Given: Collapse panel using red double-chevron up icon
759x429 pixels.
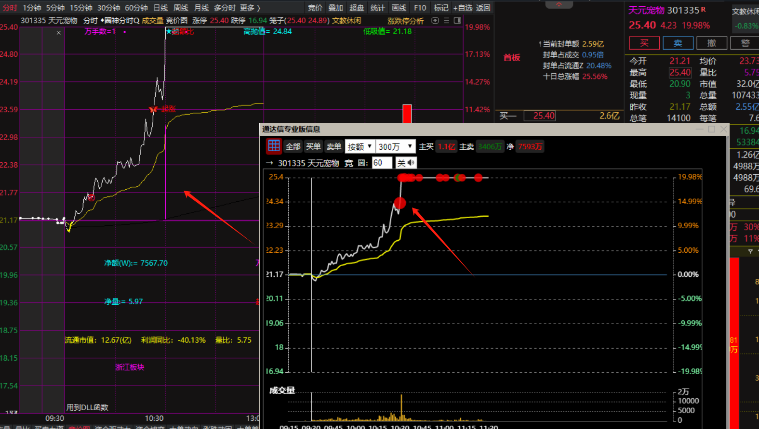Looking at the screenshot, I should [x=559, y=4].
